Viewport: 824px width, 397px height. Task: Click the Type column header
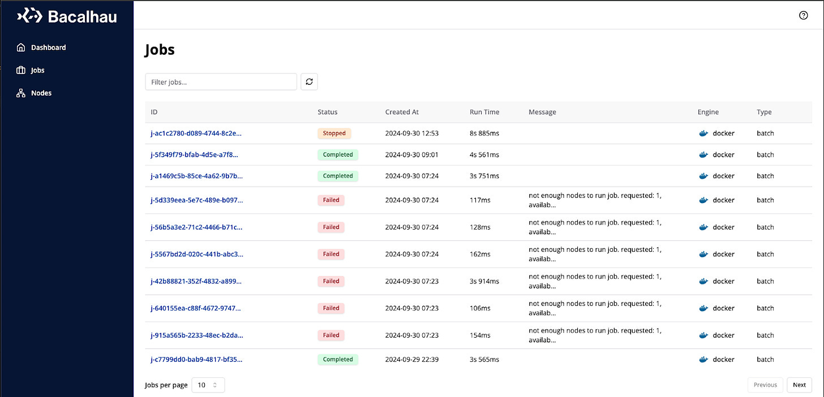tap(764, 112)
